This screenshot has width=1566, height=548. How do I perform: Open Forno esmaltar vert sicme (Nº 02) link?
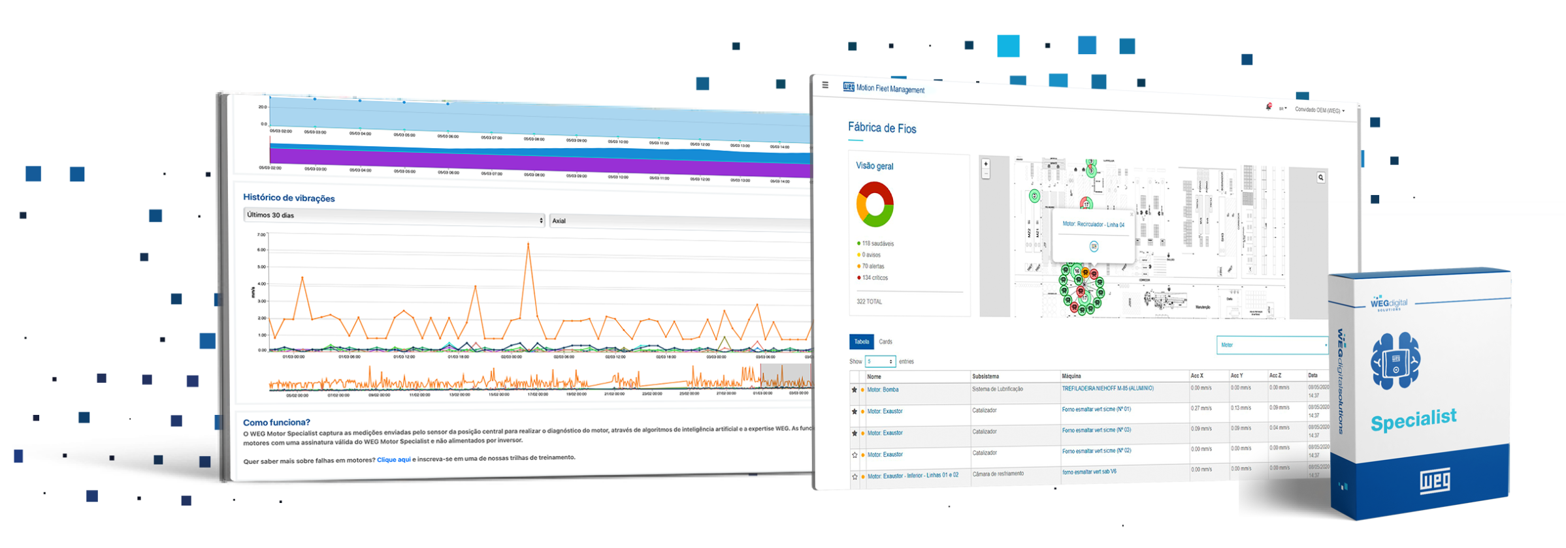click(1096, 451)
